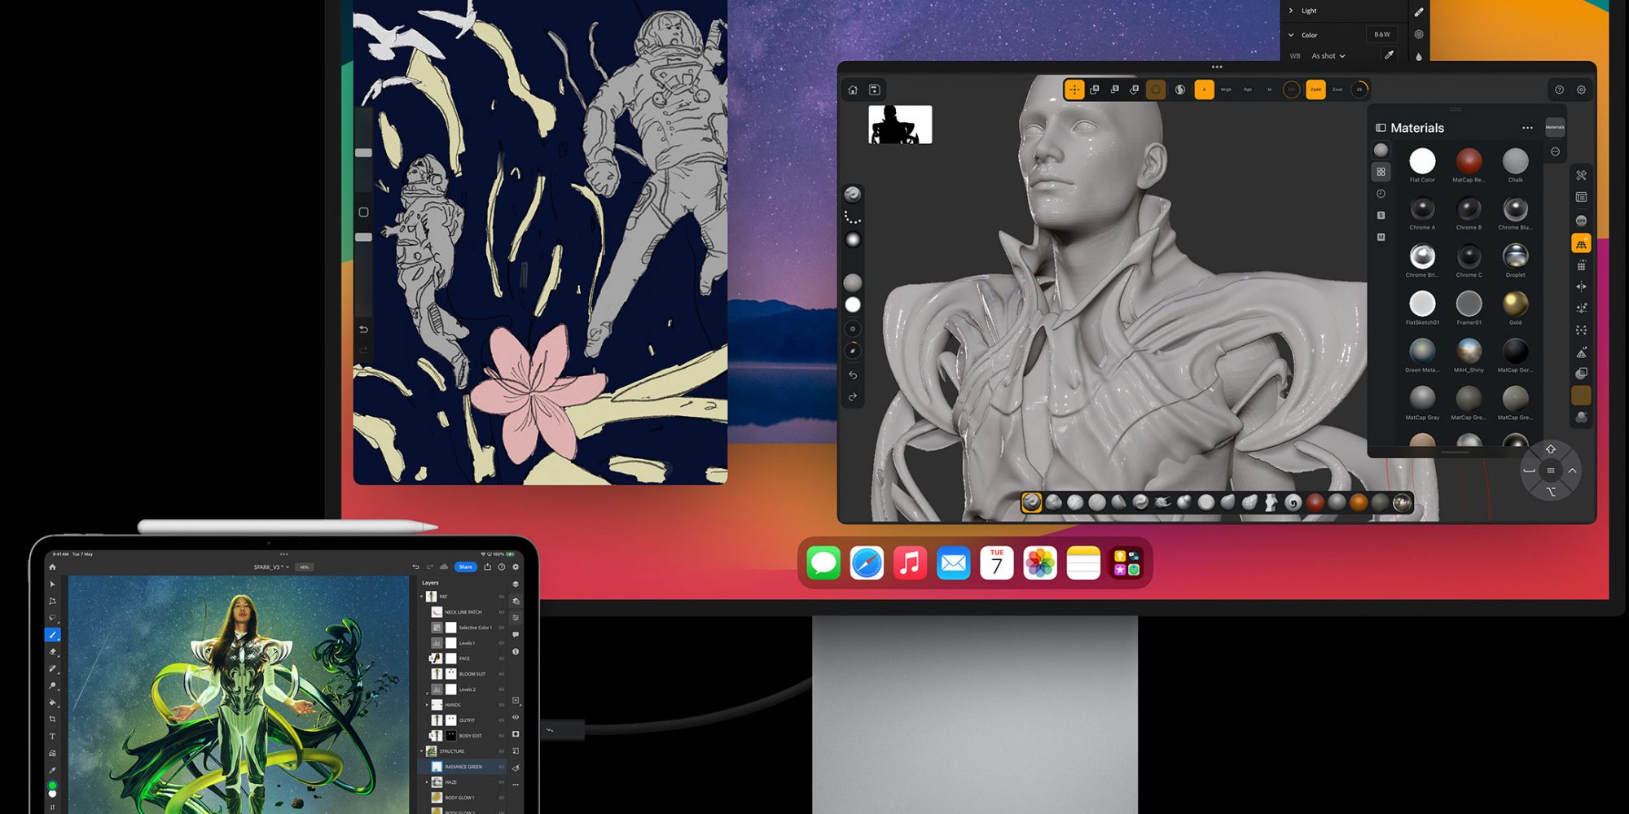
Task: Undo last action in Photoshop header
Action: click(415, 567)
